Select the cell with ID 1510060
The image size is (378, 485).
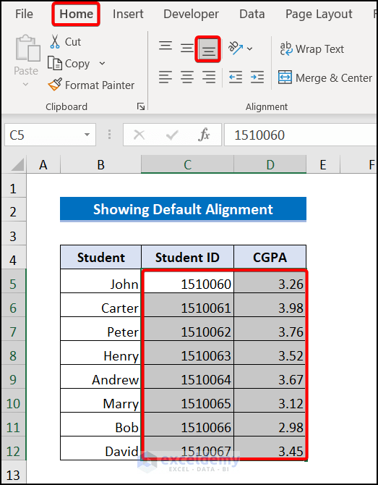point(187,281)
